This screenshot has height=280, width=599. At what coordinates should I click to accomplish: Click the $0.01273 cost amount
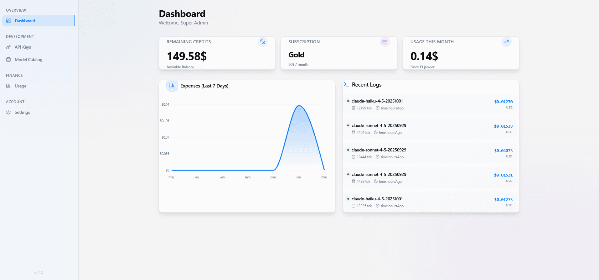pos(503,200)
